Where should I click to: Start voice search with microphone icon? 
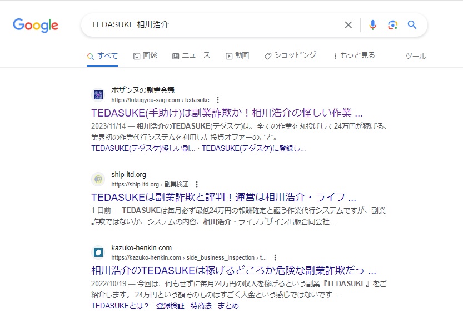pos(372,25)
